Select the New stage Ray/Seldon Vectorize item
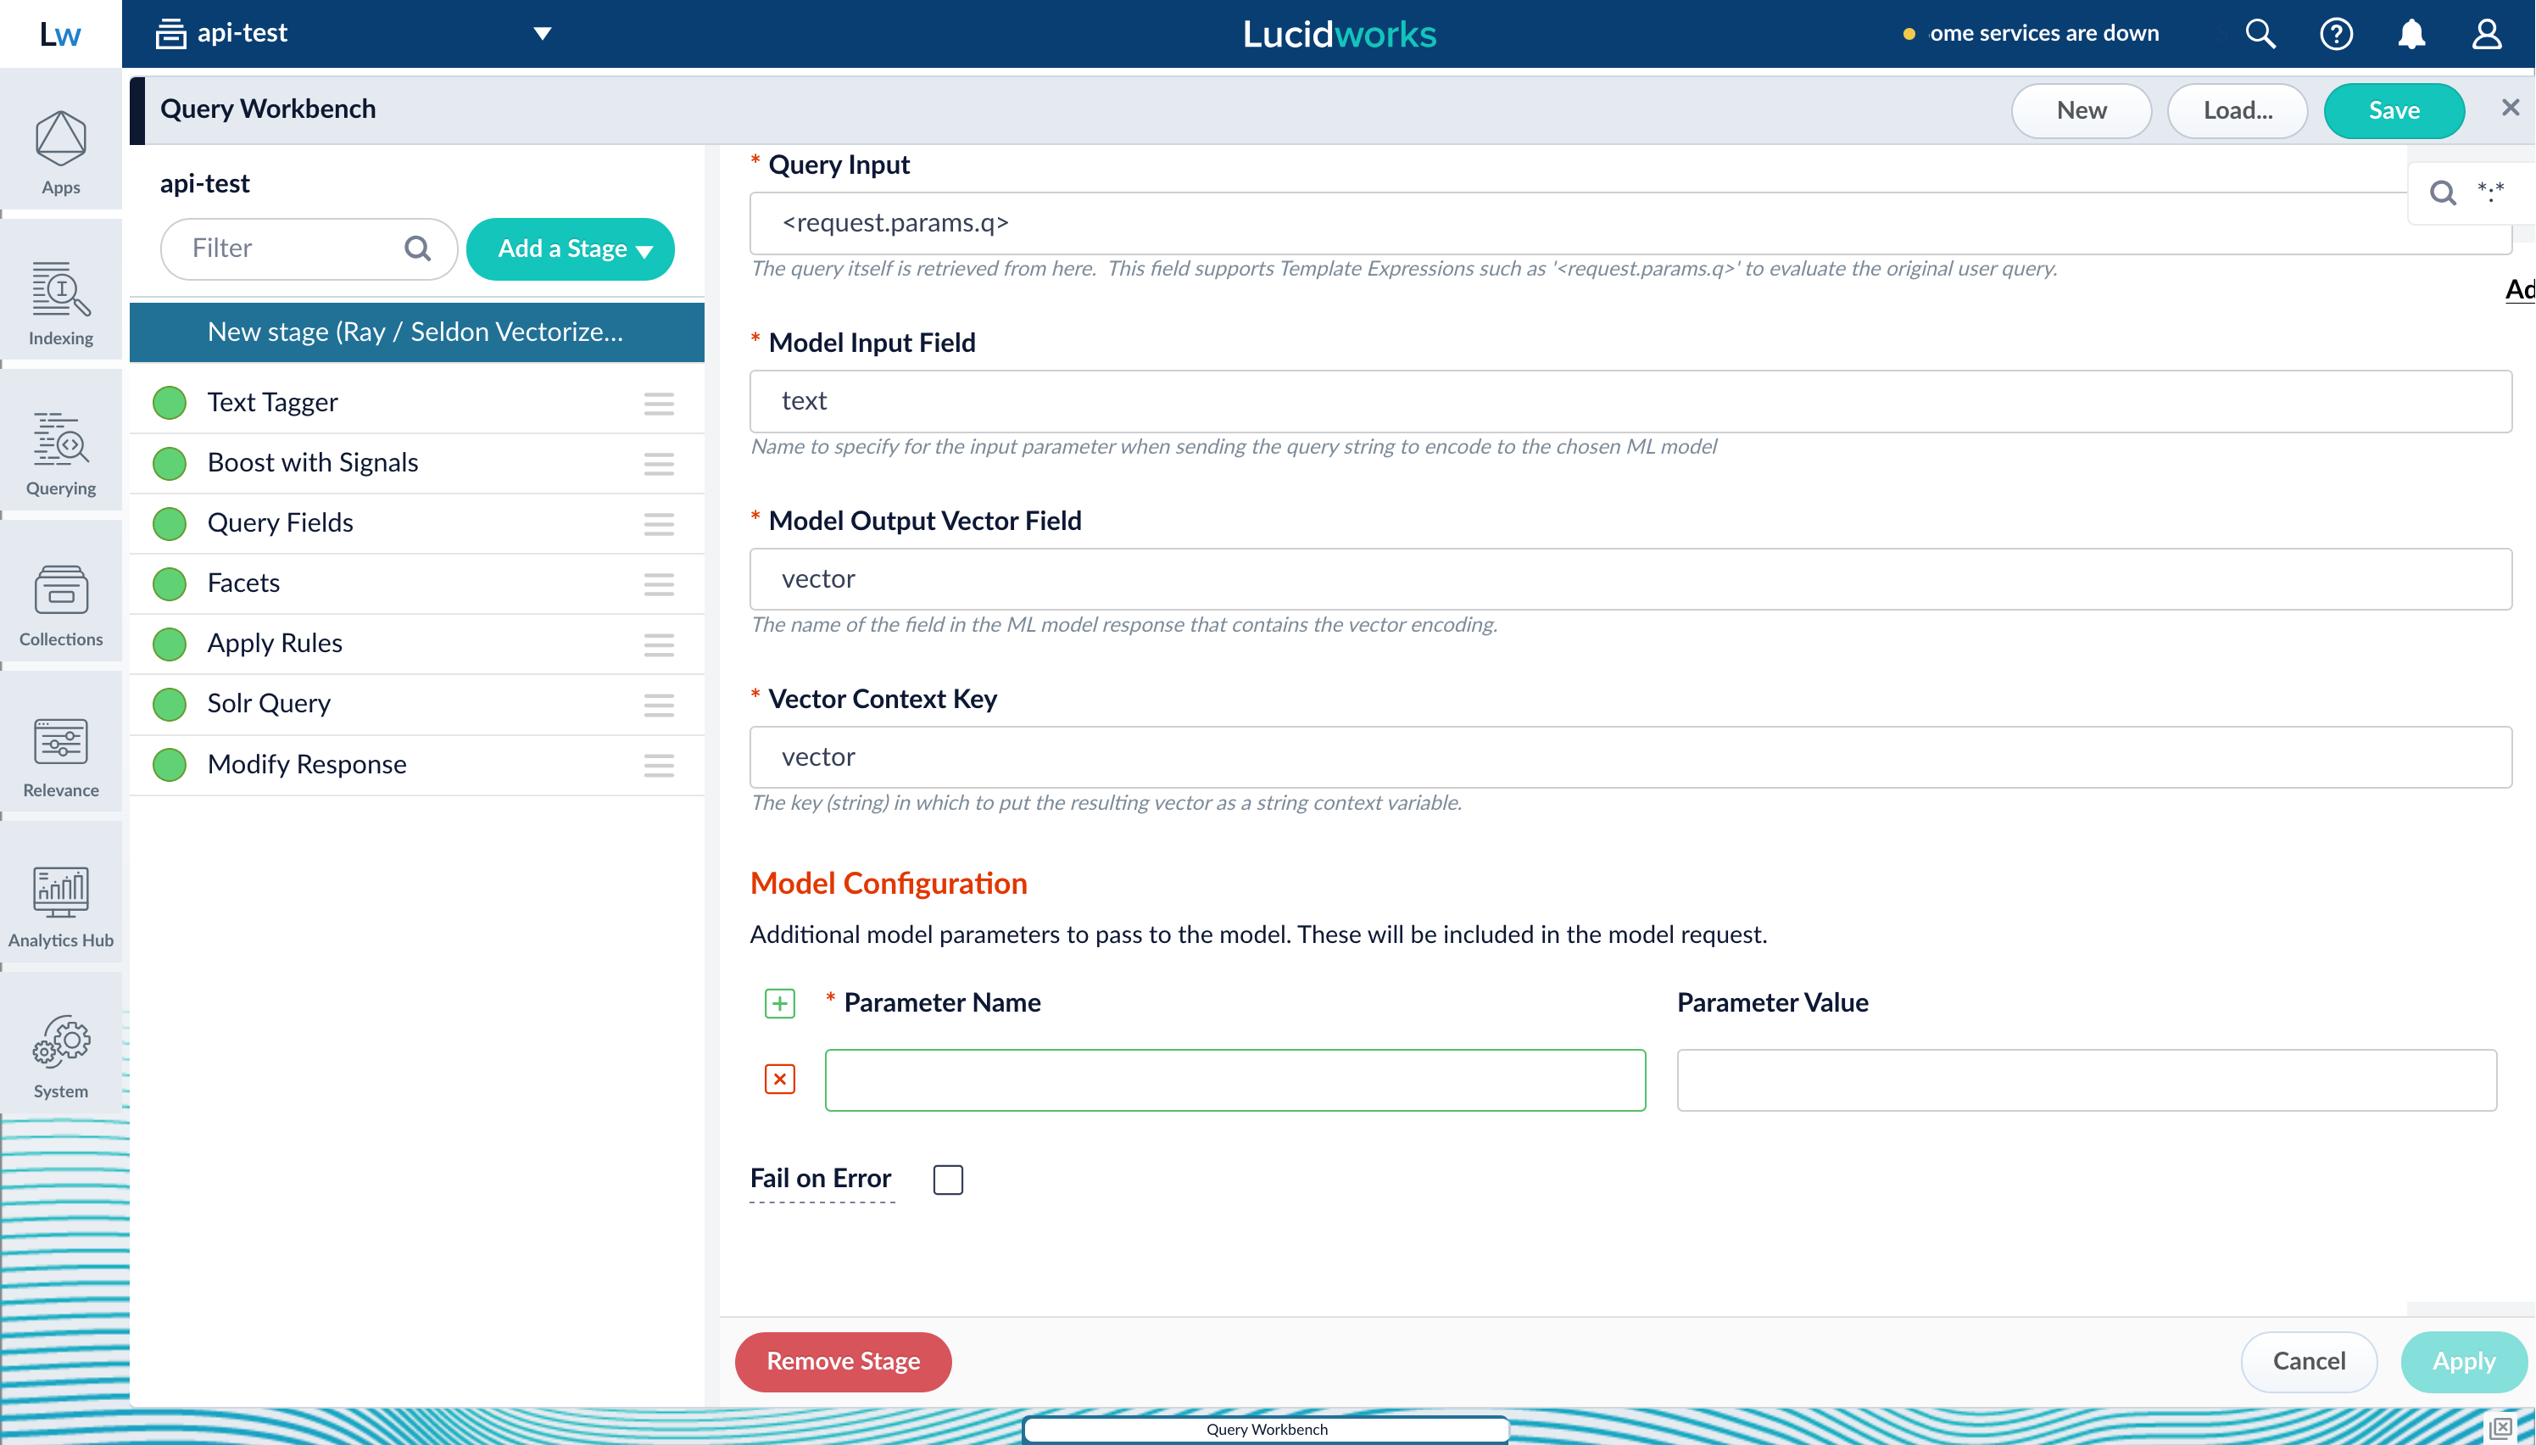Screen dimensions: 2536x1445 (416, 332)
